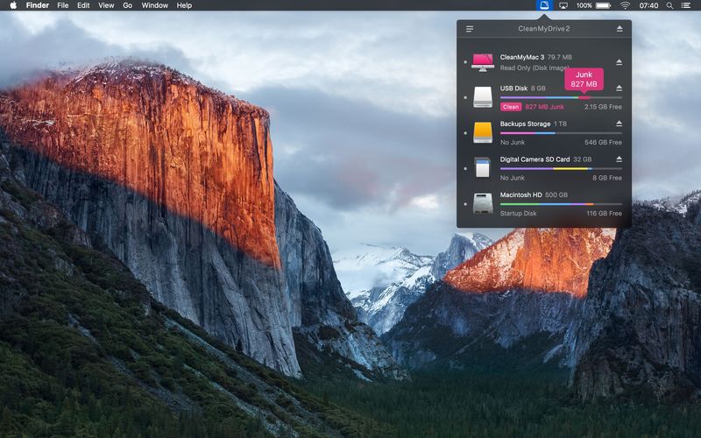Click the Macintosh HD usage bar
701x438 pixels.
(x=561, y=204)
